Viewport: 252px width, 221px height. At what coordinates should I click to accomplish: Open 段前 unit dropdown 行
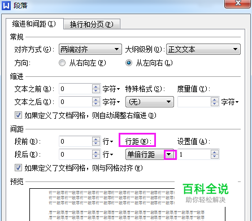point(108,141)
